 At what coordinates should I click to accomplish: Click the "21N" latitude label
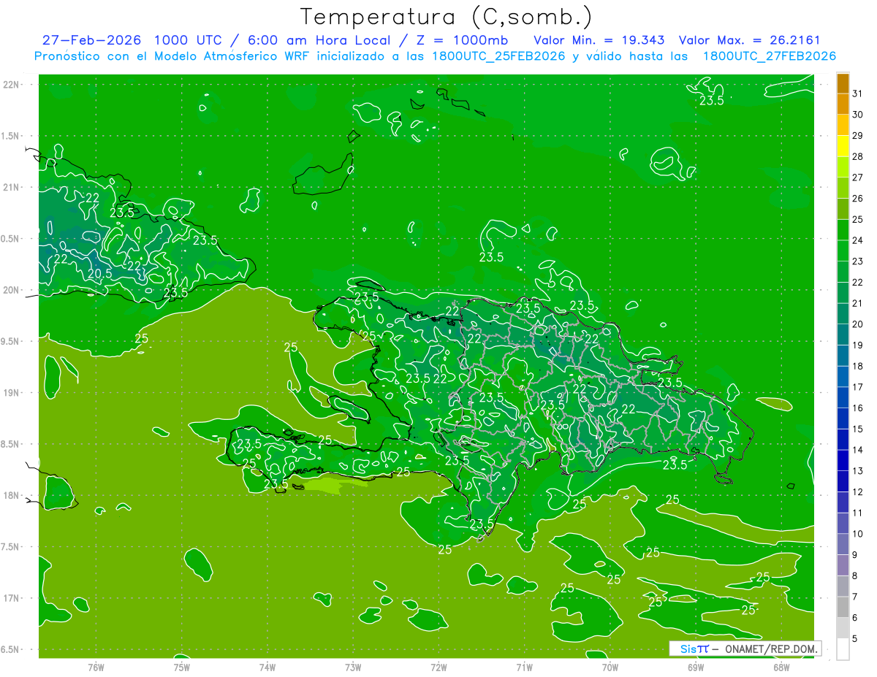(12, 187)
